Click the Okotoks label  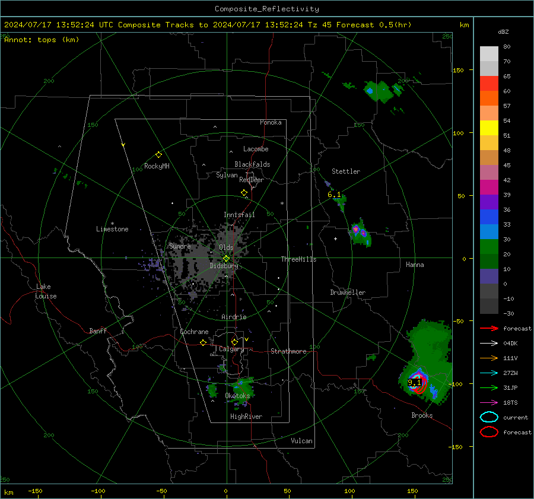[x=237, y=396]
